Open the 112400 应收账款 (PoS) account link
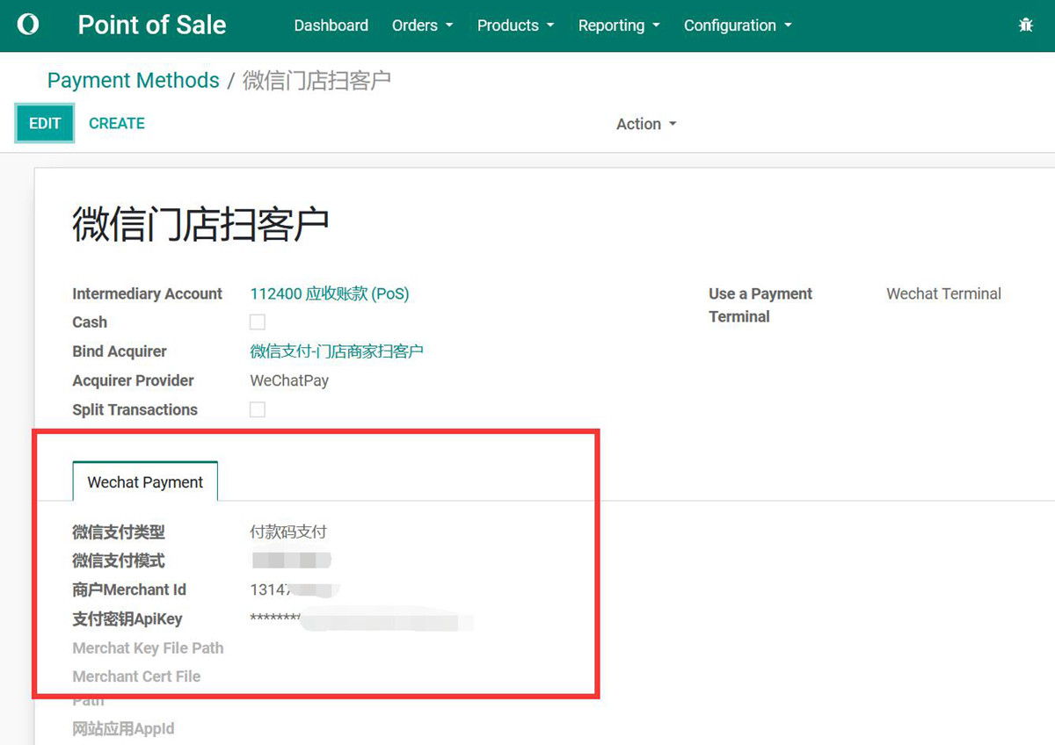Viewport: 1055px width, 745px height. 330,293
